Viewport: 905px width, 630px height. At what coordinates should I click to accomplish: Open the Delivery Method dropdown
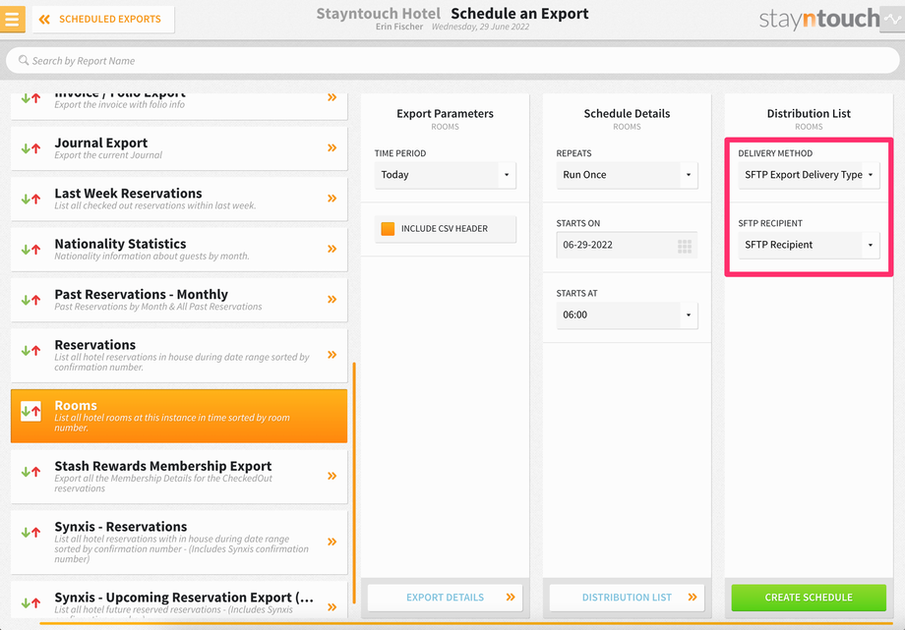[809, 175]
